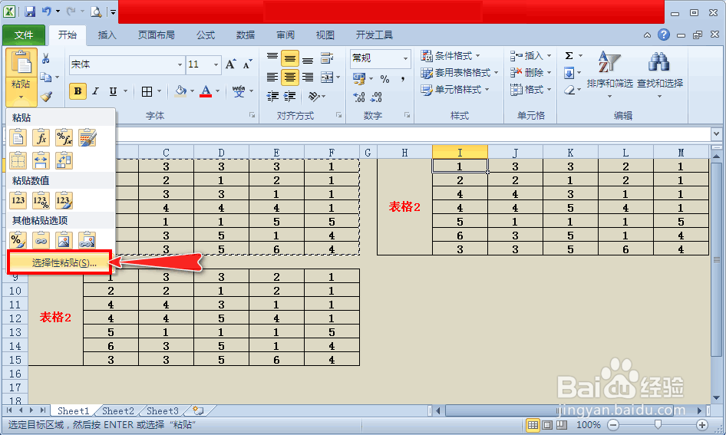Open the 文件 tab

point(24,35)
